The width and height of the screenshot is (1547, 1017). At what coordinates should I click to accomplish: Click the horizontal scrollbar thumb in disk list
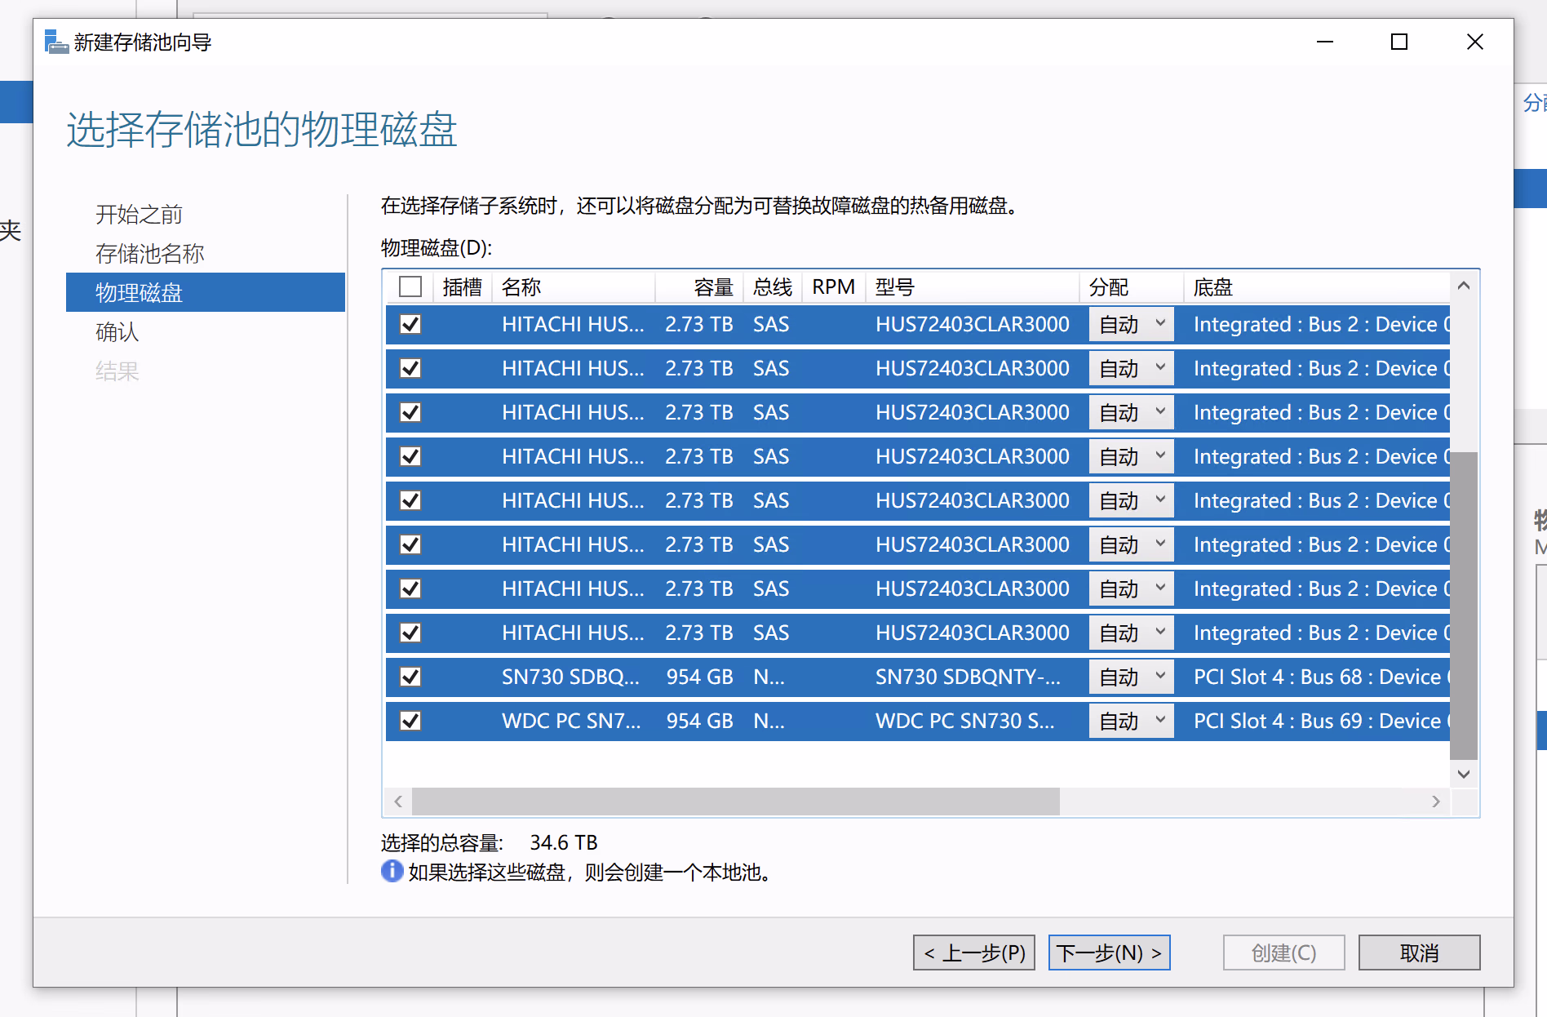tap(735, 802)
